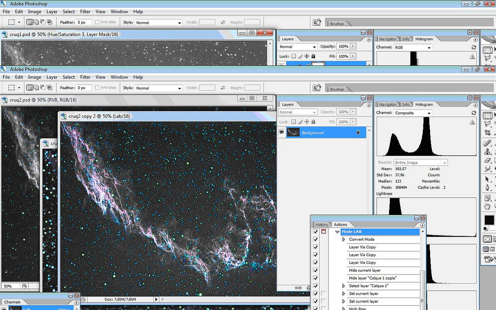The height and width of the screenshot is (310, 496).
Task: Select the Hand tool
Action: point(488,206)
